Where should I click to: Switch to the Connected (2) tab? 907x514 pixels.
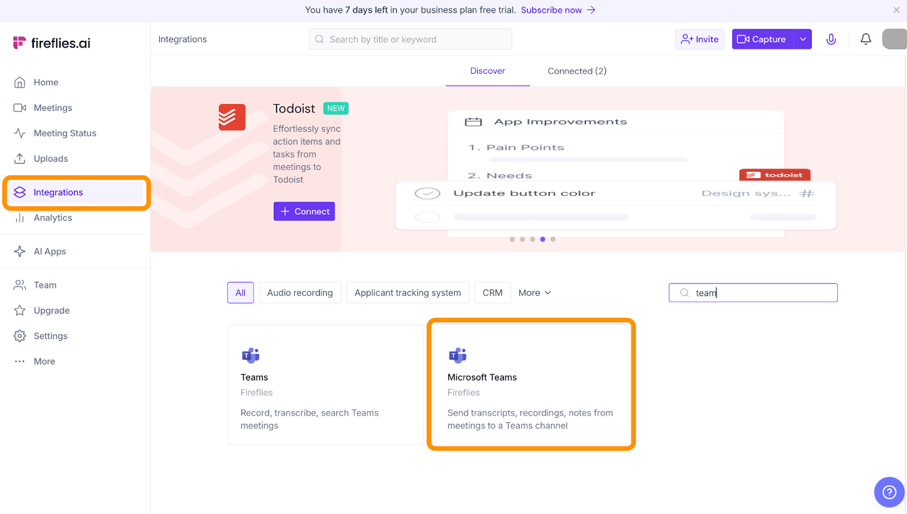(x=577, y=71)
